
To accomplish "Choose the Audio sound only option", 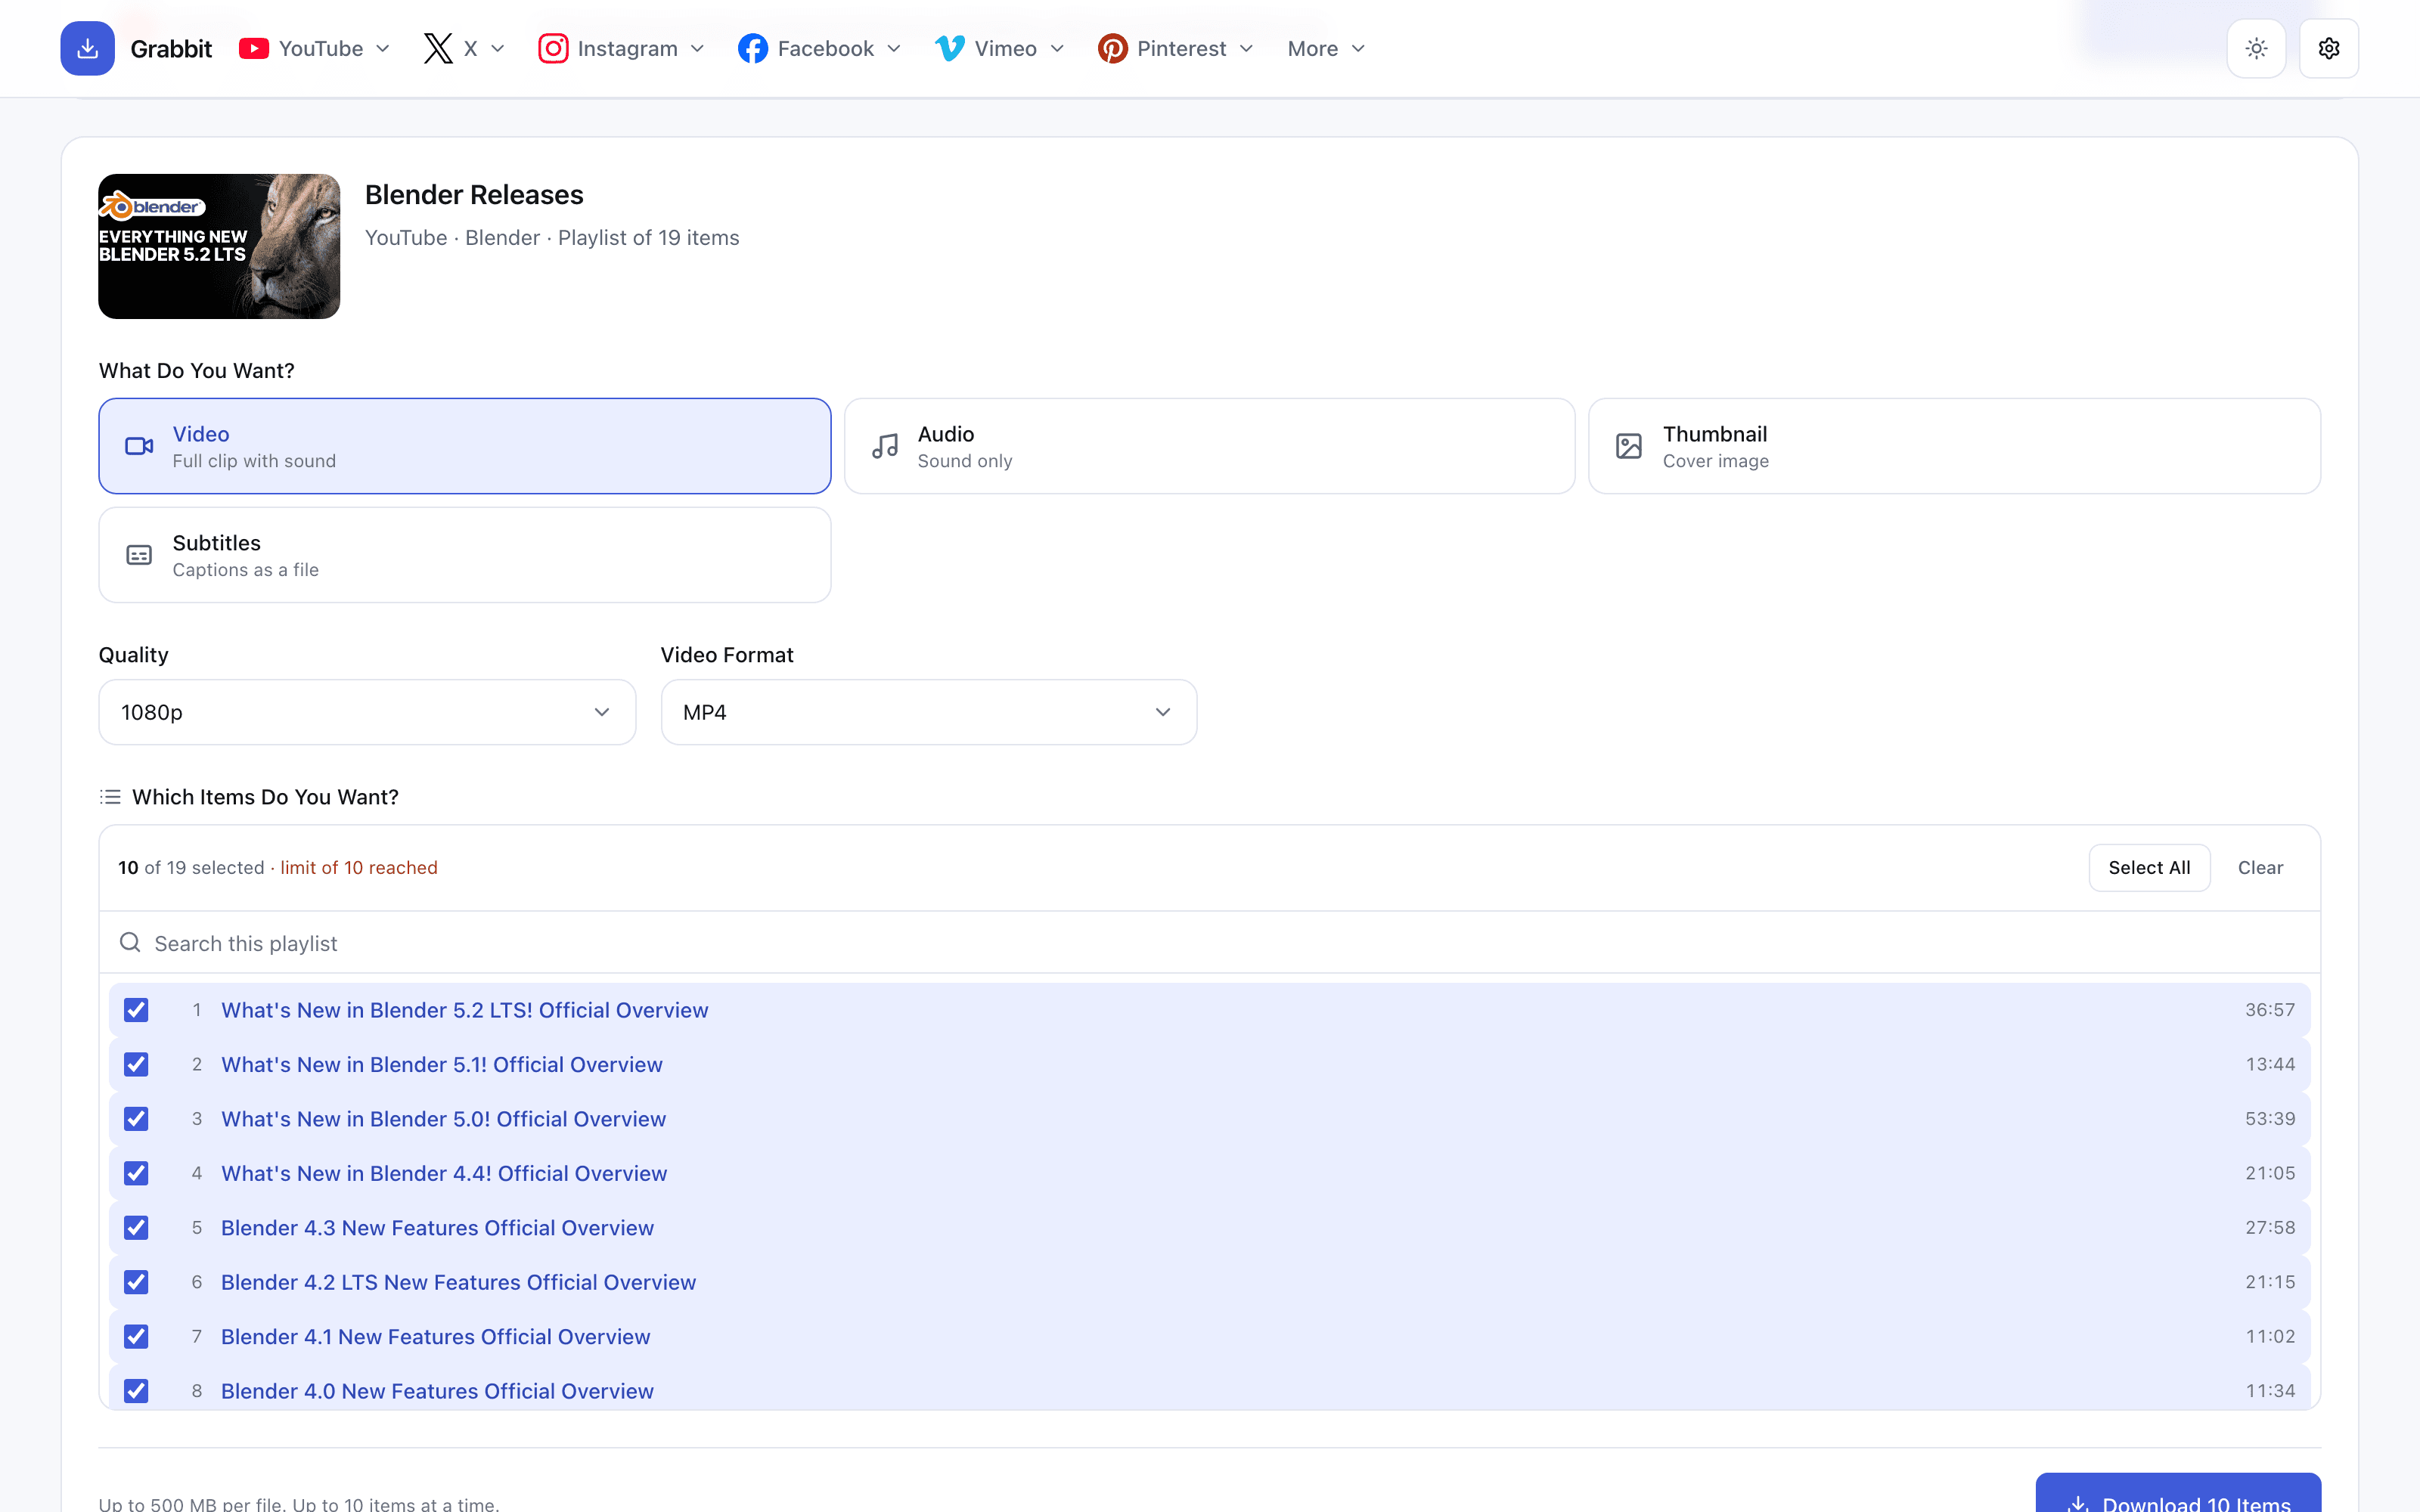I will point(1209,446).
